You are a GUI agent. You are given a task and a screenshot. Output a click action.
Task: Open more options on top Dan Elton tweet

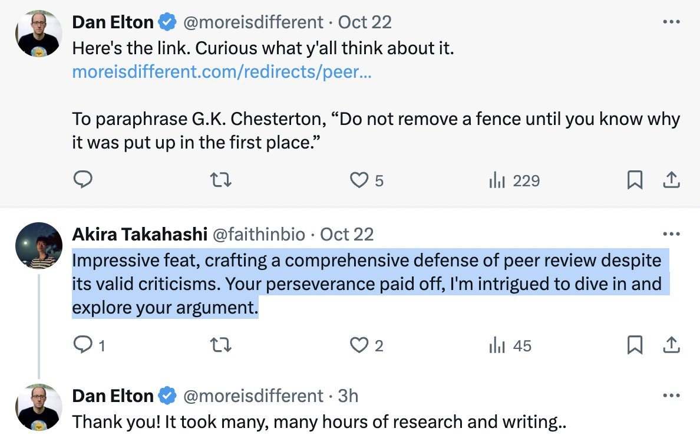(x=672, y=22)
